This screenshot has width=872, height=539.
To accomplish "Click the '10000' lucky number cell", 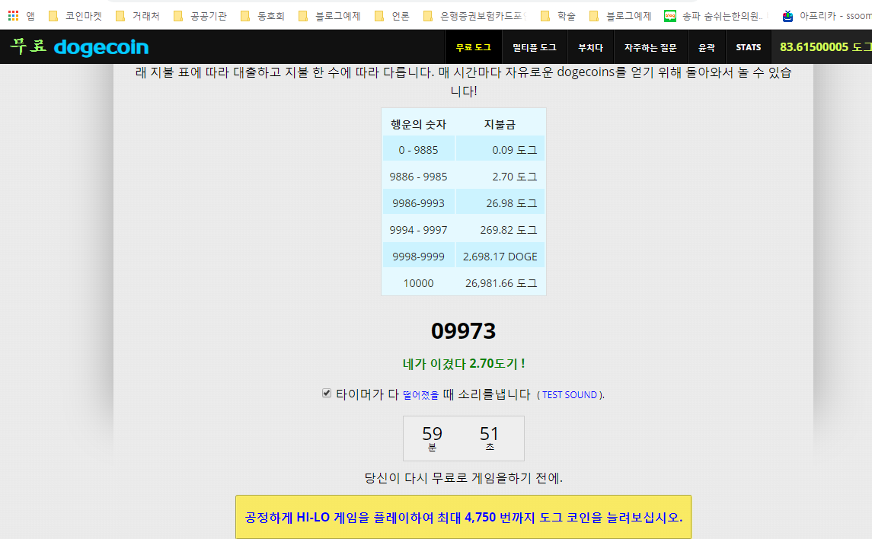I will pos(418,283).
